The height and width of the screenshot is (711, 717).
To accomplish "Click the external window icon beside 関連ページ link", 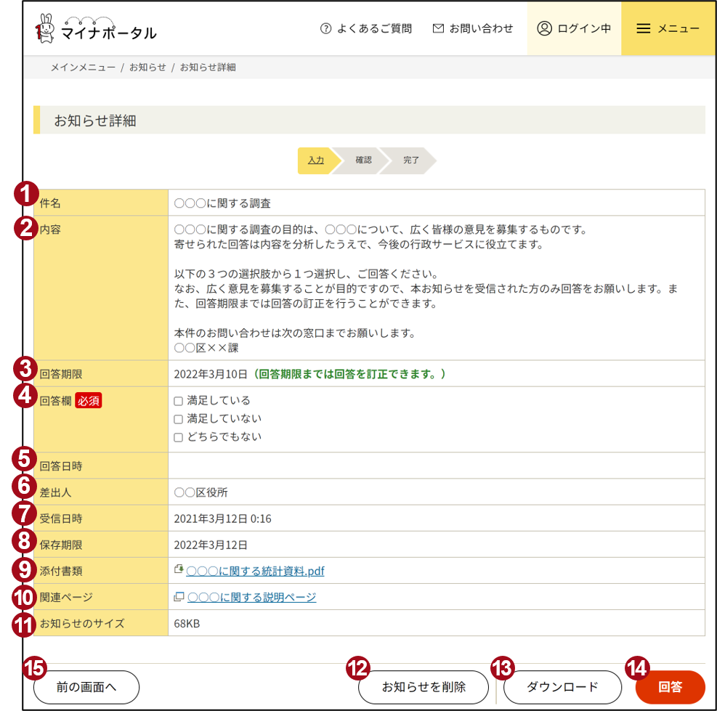I will click(x=179, y=597).
